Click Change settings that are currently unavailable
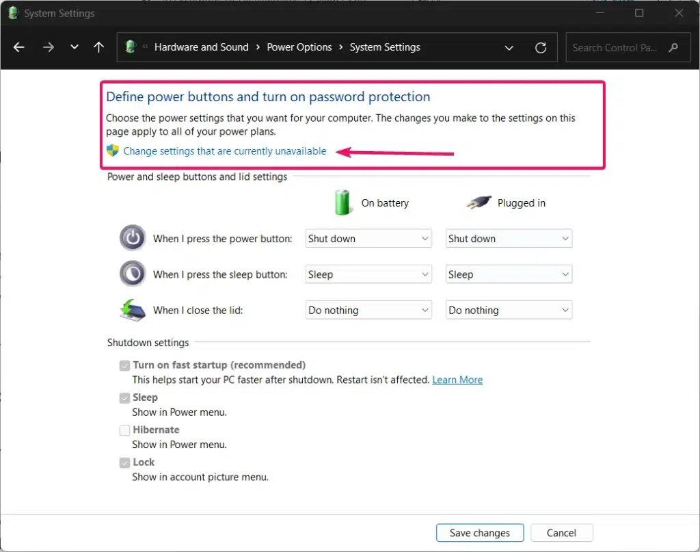 [224, 151]
